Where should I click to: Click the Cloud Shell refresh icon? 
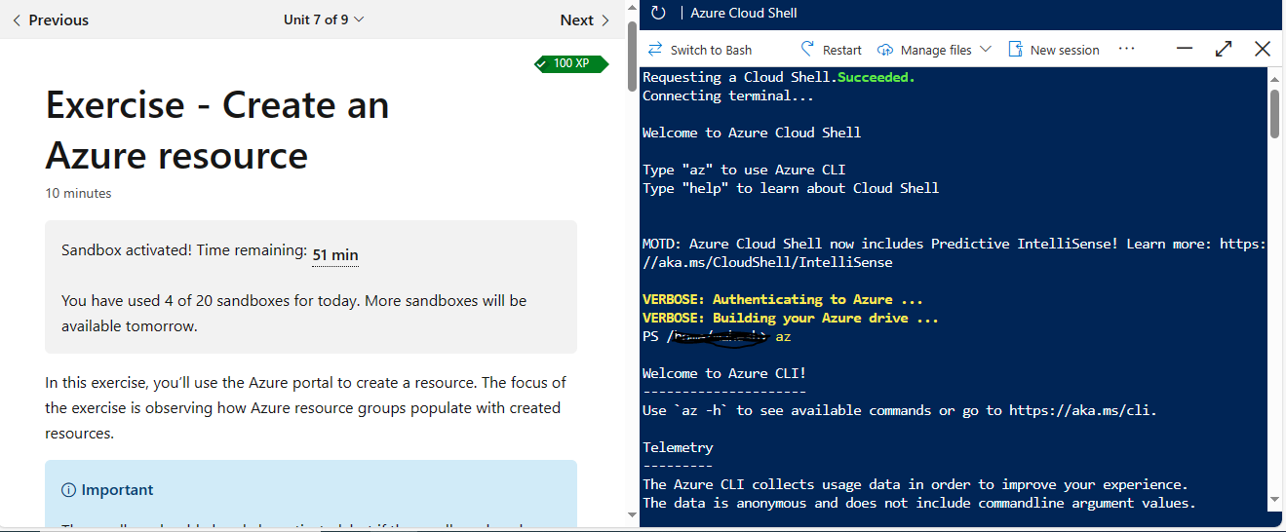[658, 13]
